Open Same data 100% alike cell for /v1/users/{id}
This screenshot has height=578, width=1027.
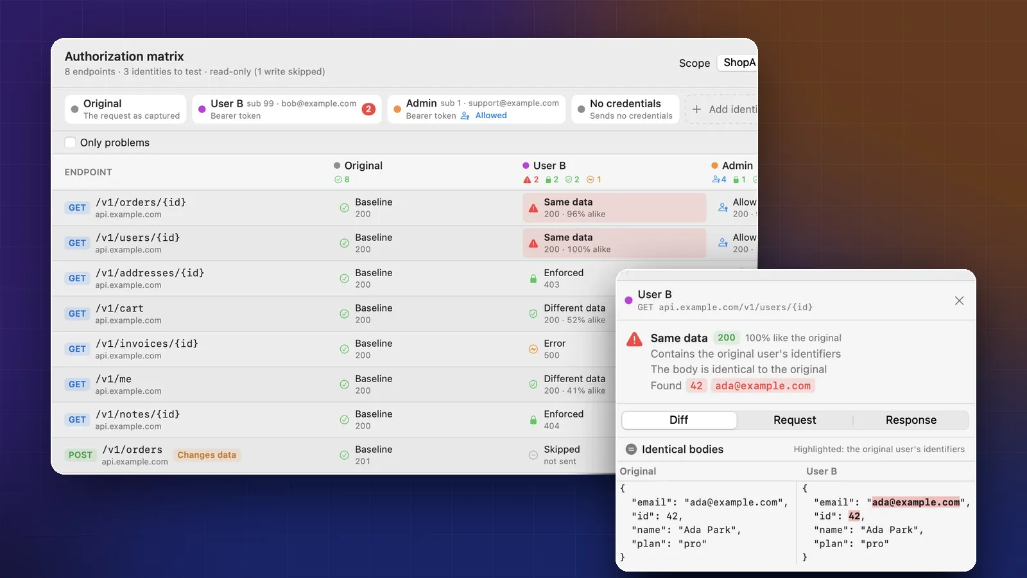pyautogui.click(x=614, y=243)
